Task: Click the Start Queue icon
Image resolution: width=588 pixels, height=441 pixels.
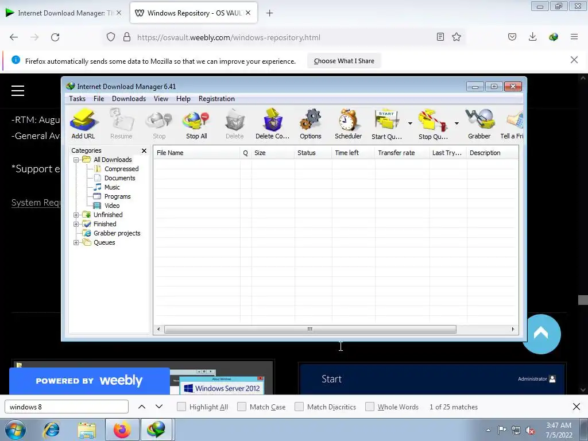Action: click(386, 124)
